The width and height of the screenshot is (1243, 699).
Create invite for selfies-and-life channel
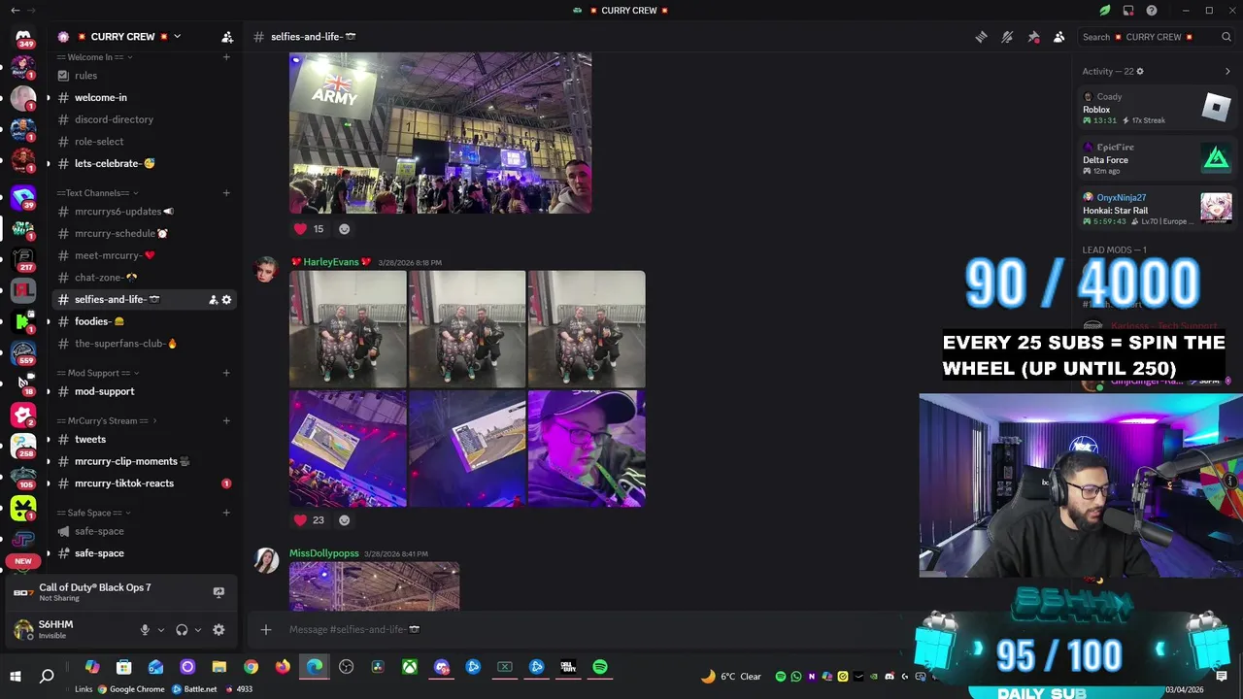[213, 300]
